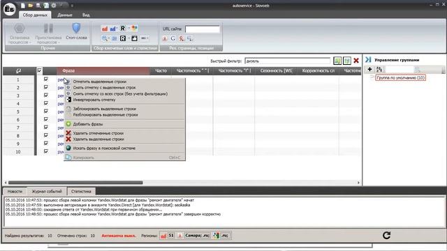Click the refresh arrow in the status bar

[x=386, y=235]
